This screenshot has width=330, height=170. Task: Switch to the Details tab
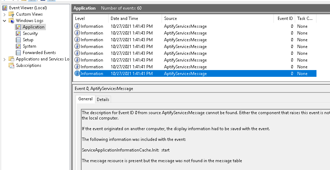tap(103, 99)
